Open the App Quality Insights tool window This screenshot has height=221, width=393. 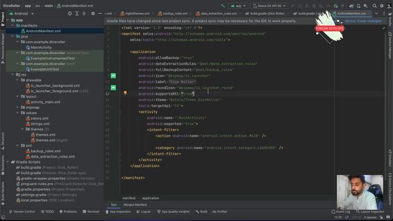pos(173,212)
